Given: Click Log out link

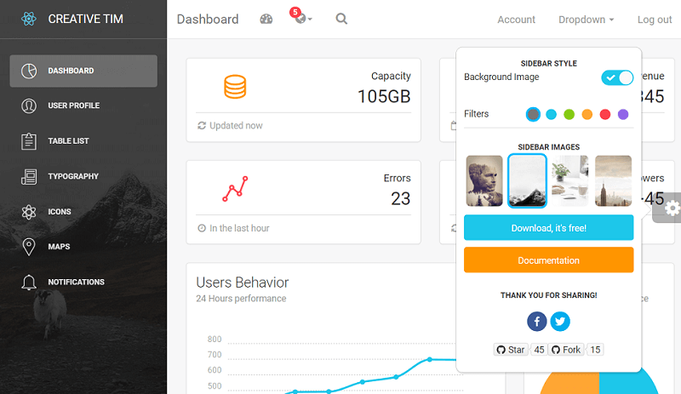Looking at the screenshot, I should click(655, 20).
